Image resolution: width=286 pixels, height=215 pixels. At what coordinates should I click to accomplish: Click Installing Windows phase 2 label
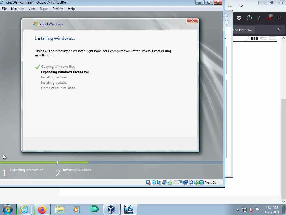point(77,170)
